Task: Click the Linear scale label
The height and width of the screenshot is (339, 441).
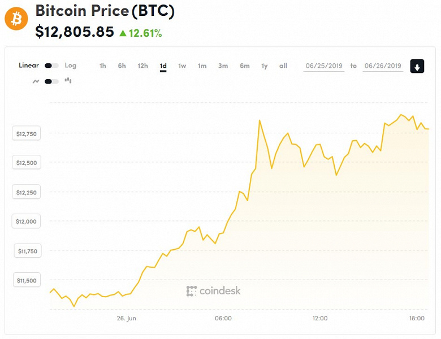Action: 29,66
